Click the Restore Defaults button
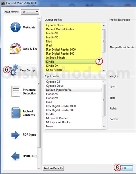The image size is (136, 174). 53,168
